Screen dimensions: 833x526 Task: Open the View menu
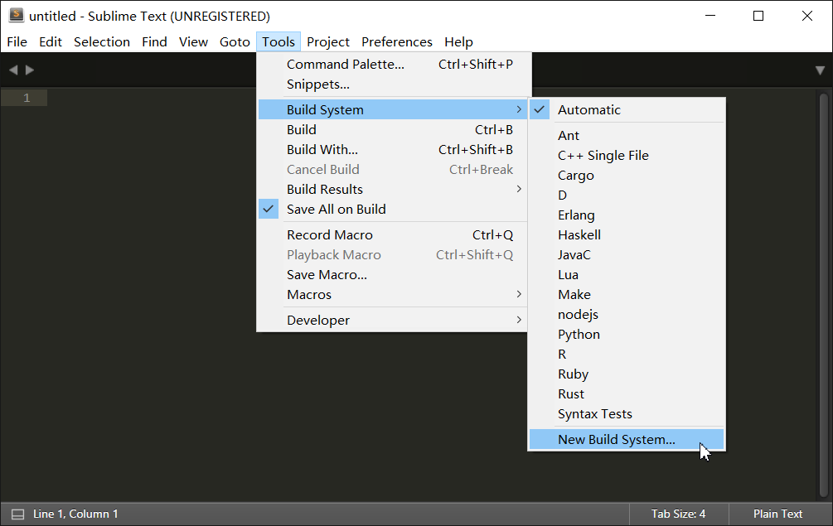coord(193,42)
